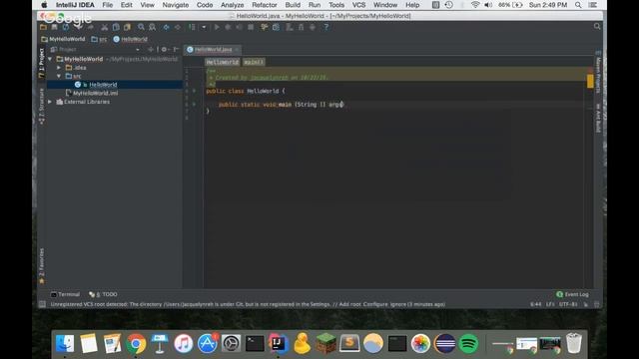Click the Hide Project panel icon
Screen dimensions: 639x359
click(176, 49)
